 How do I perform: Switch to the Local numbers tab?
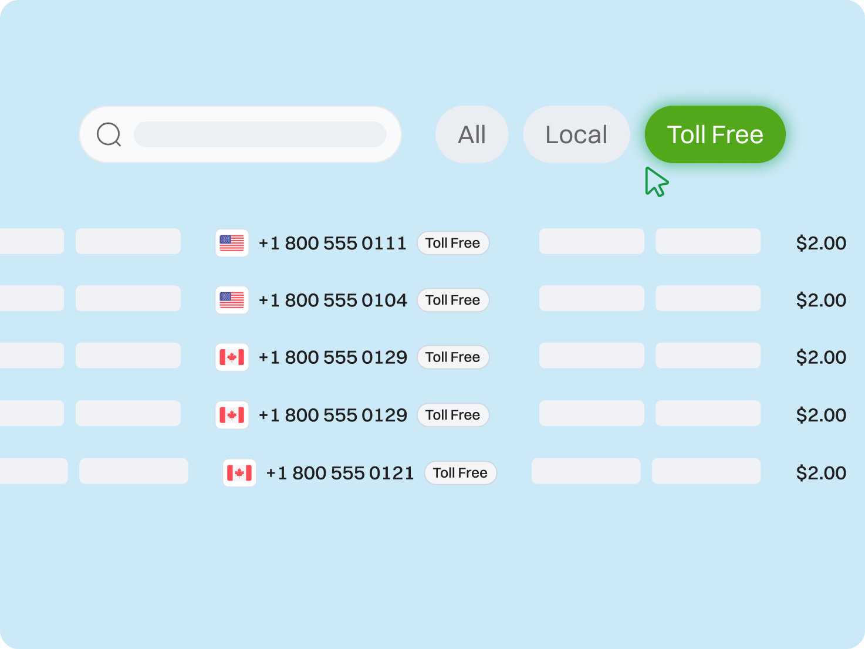[576, 134]
